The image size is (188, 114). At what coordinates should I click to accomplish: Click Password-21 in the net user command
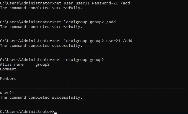point(105,3)
